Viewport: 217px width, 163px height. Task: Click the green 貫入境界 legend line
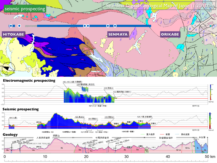tap(142, 134)
